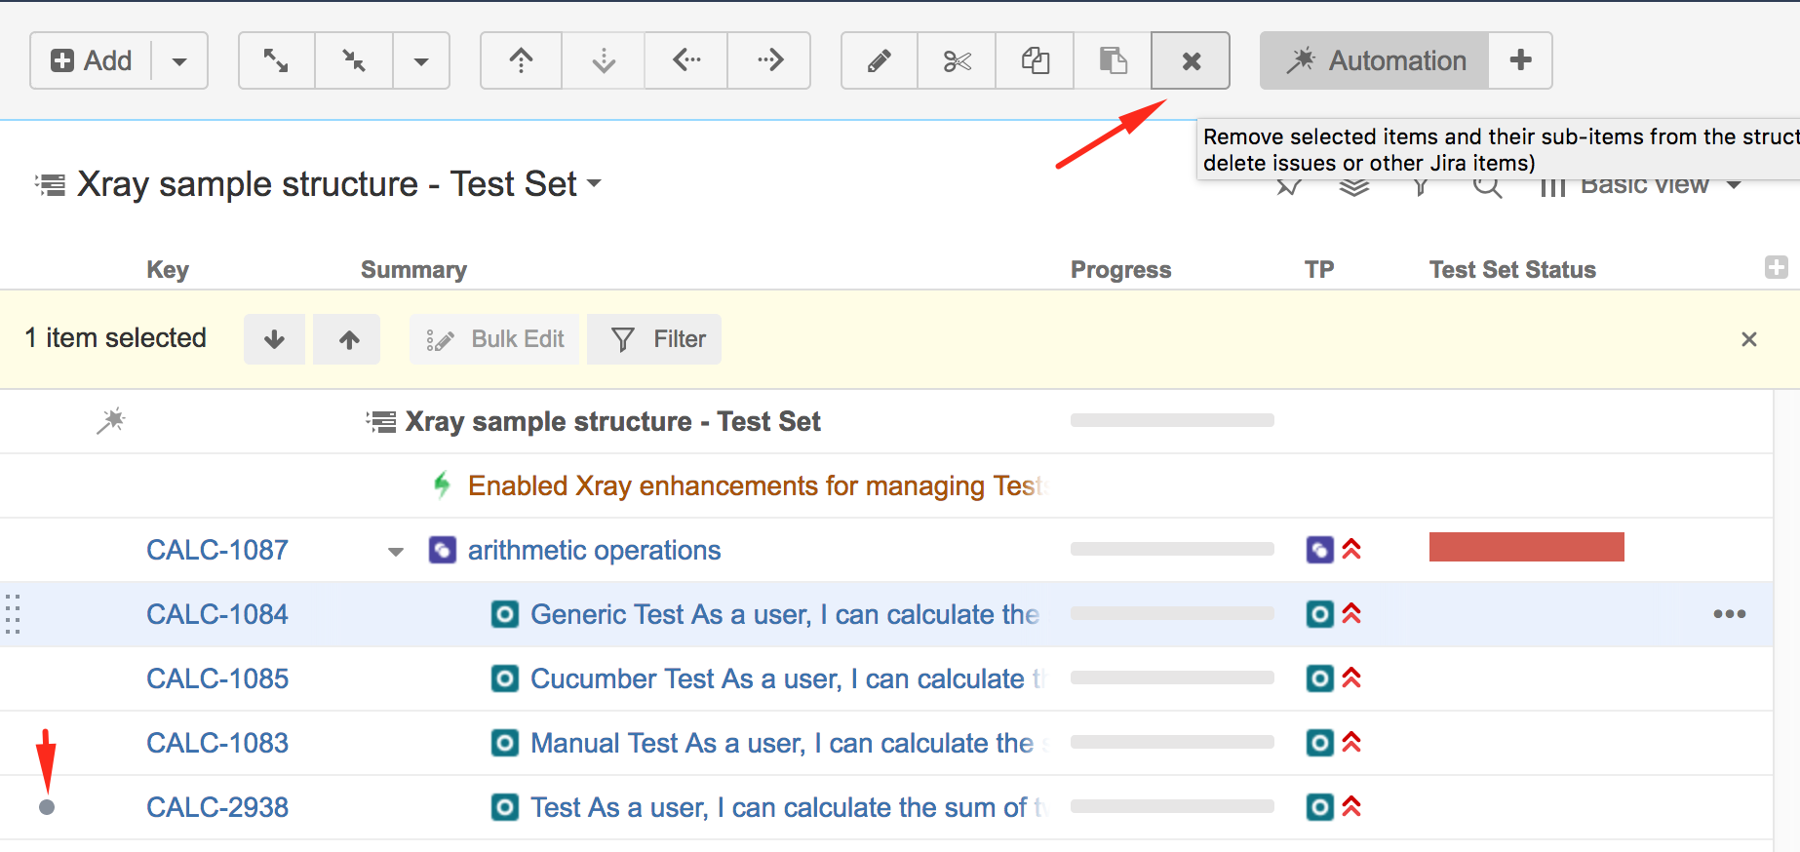Remove selected items with X icon
The width and height of the screenshot is (1800, 852).
[x=1191, y=60]
